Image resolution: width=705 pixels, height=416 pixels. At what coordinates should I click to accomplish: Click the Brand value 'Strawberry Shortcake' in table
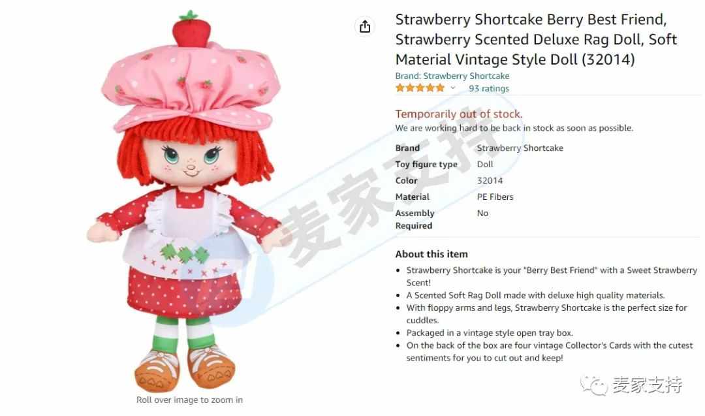click(x=520, y=148)
